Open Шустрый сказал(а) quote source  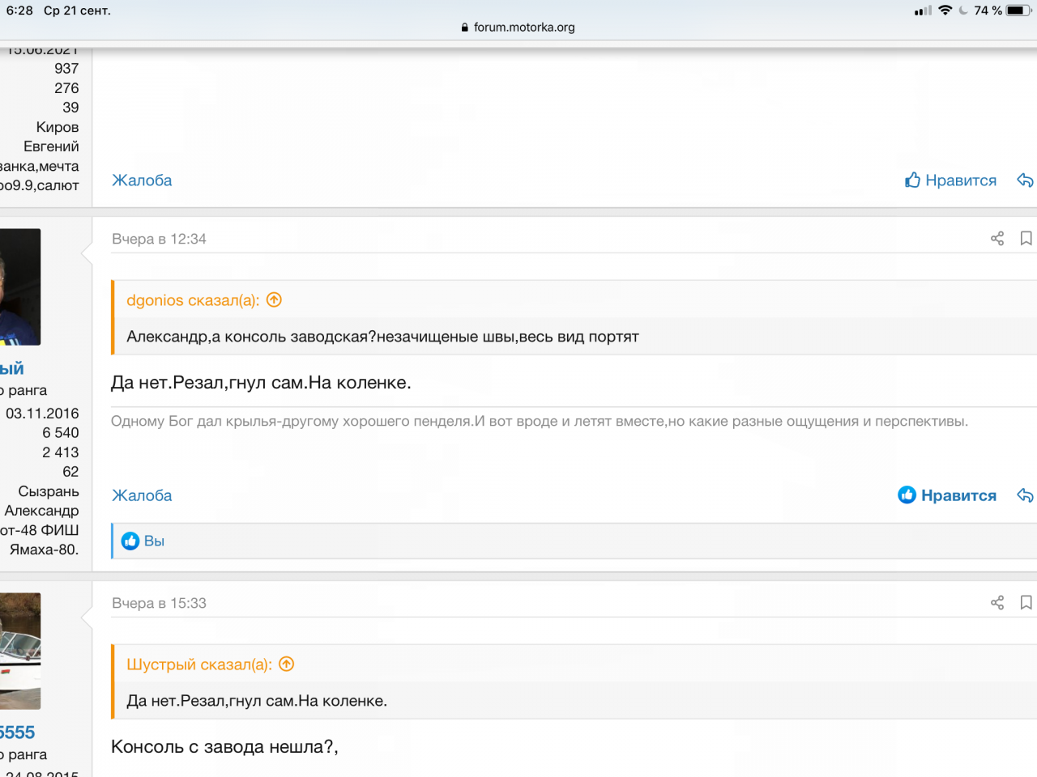coord(198,664)
